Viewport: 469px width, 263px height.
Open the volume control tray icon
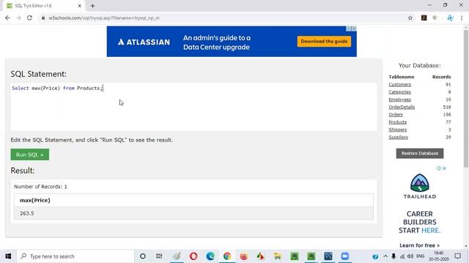pos(410,256)
